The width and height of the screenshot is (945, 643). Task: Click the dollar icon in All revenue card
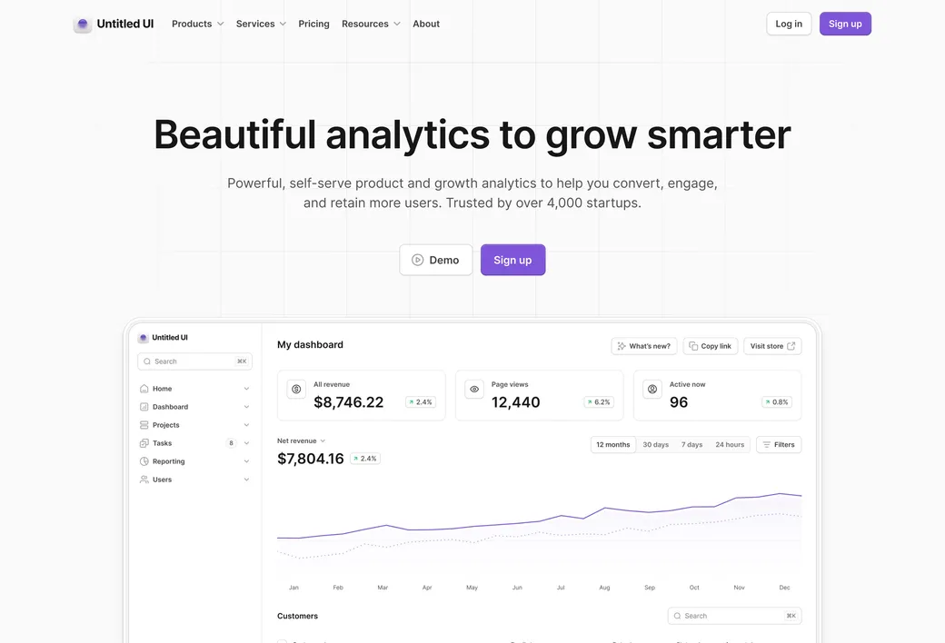296,390
